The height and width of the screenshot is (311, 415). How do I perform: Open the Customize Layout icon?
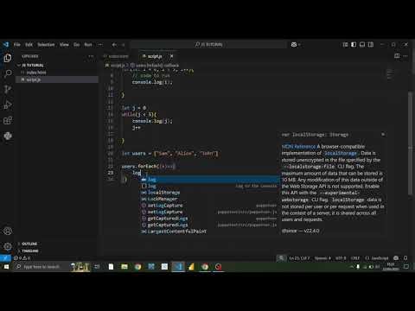click(345, 44)
